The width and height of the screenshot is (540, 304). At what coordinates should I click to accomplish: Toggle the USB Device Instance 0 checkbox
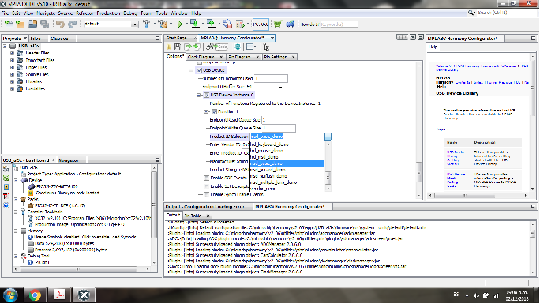tap(207, 95)
